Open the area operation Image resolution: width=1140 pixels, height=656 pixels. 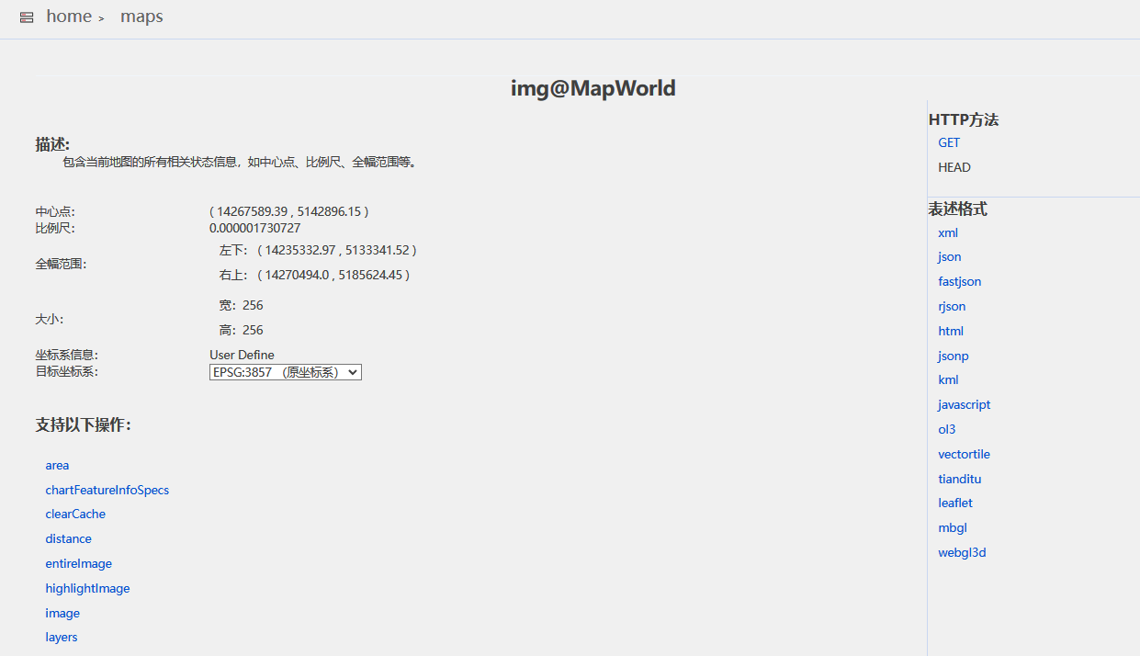[57, 465]
